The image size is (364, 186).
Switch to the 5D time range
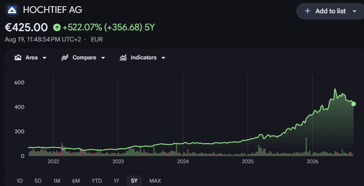38,181
